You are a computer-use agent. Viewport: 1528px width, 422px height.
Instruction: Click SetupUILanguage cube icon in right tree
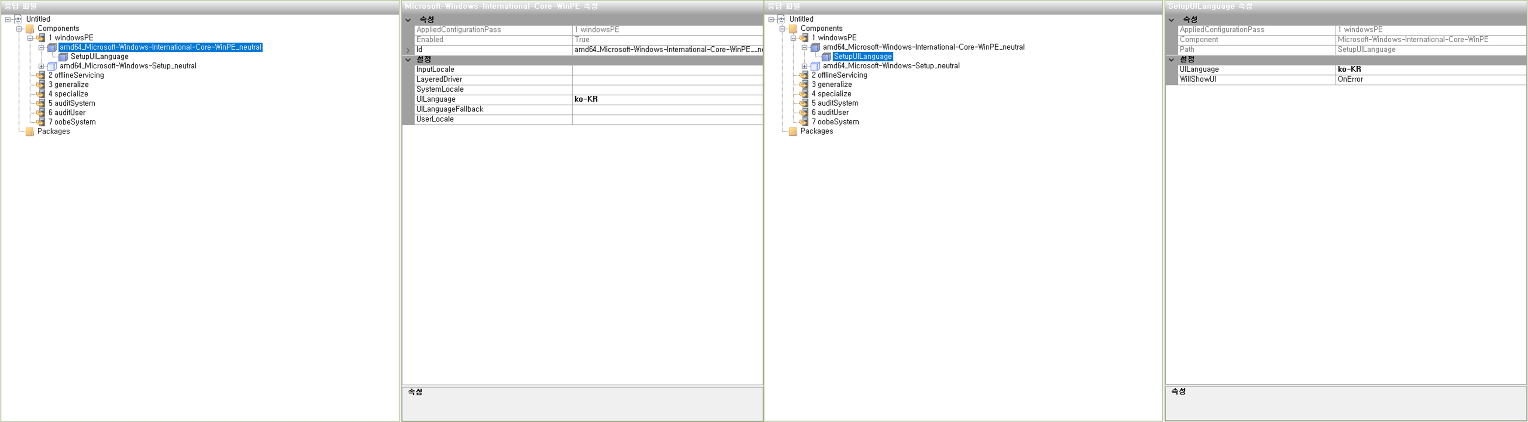tap(826, 57)
